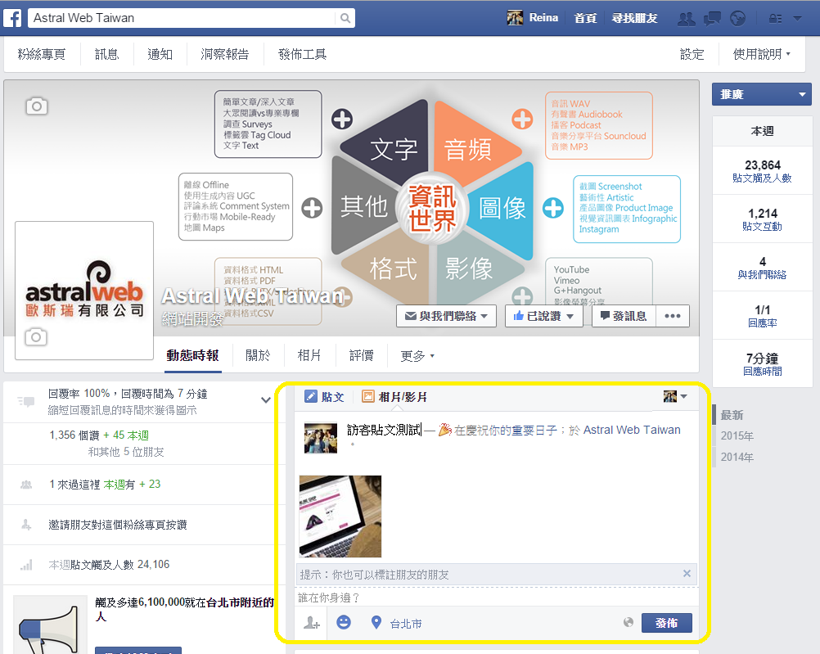This screenshot has height=654, width=820.
Task: Click the invite friends person icon
Action: click(26, 524)
